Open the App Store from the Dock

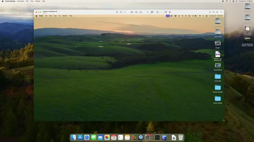pos(80,137)
